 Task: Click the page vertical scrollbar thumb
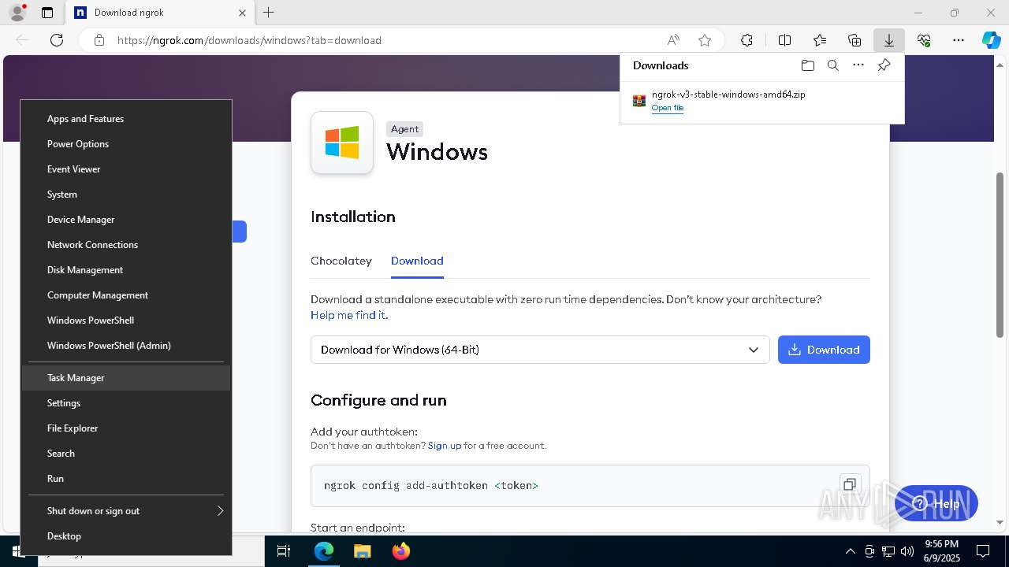point(1000,255)
